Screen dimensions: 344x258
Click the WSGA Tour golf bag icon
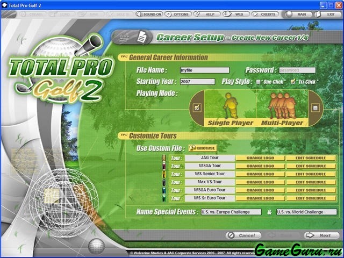coord(164,166)
